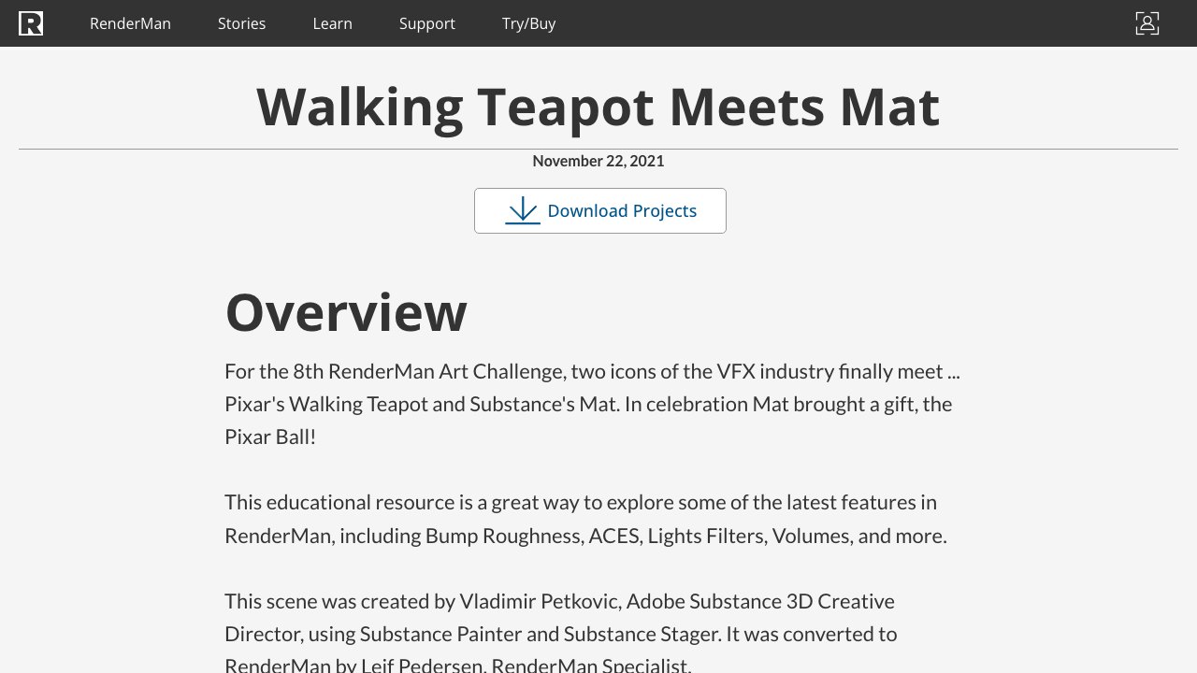1197x673 pixels.
Task: Open the RenderMan menu
Action: pos(130,23)
